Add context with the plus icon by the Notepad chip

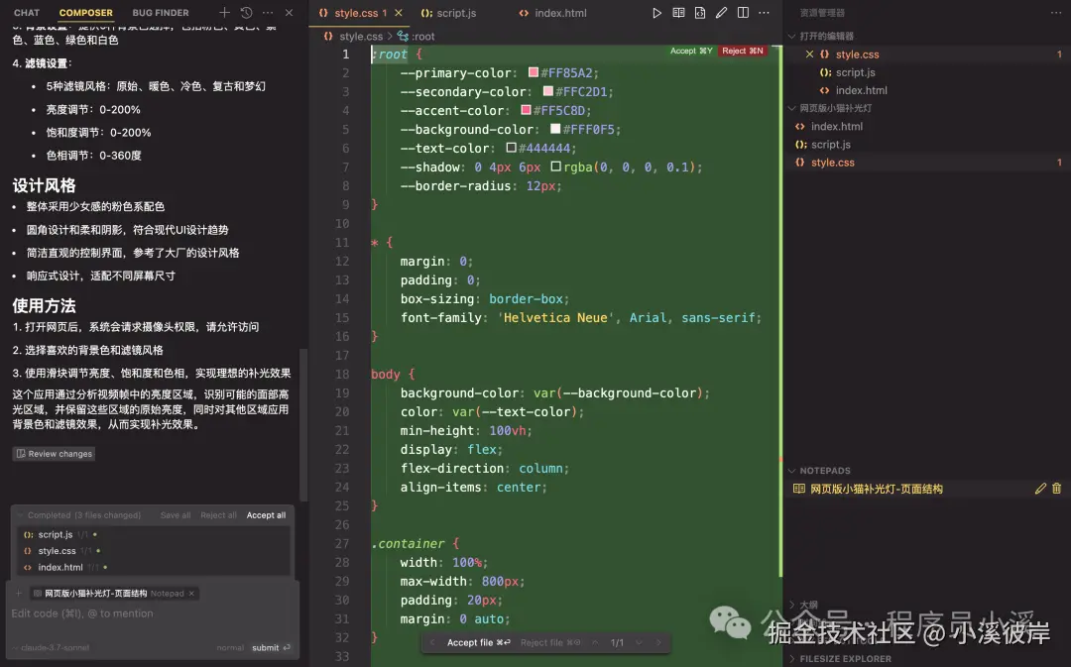pos(19,594)
